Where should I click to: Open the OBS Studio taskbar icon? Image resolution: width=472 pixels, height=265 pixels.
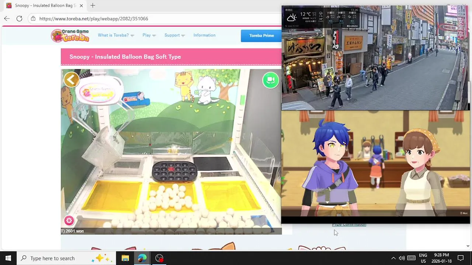[159, 258]
